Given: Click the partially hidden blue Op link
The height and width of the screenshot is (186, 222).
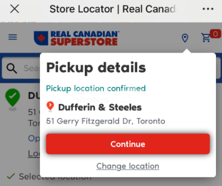Looking at the screenshot, I should point(34,138).
